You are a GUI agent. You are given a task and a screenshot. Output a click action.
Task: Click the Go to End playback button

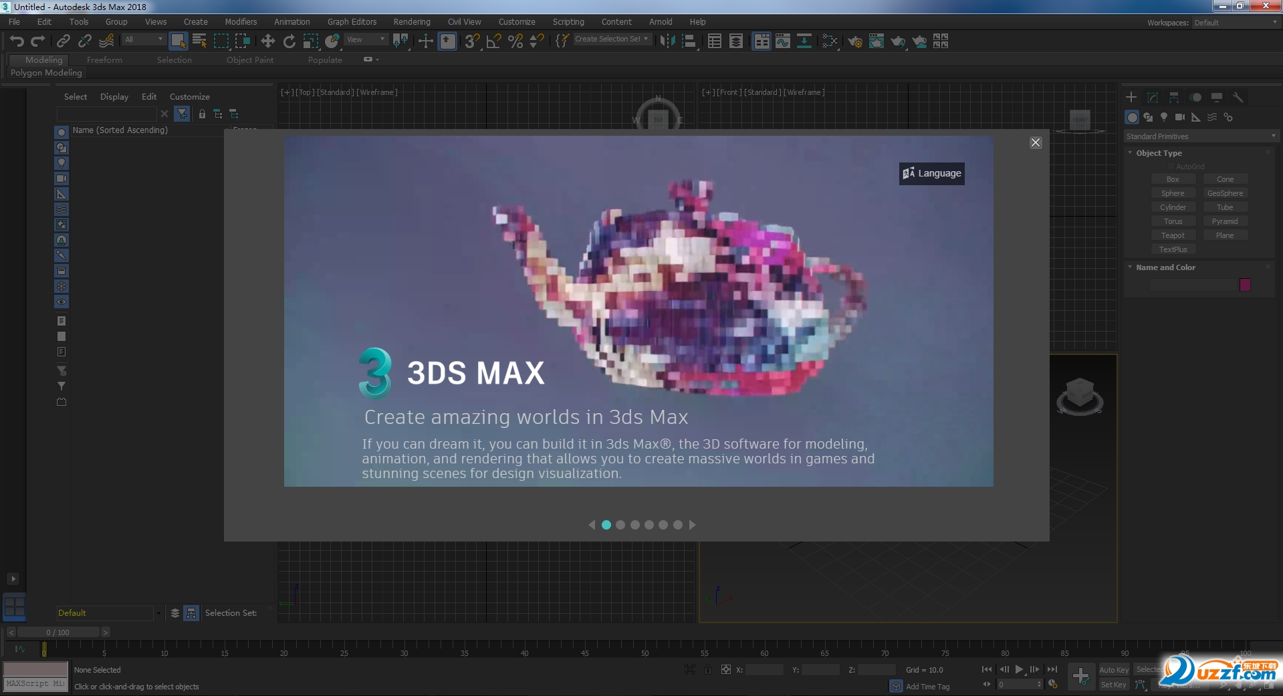(1052, 669)
